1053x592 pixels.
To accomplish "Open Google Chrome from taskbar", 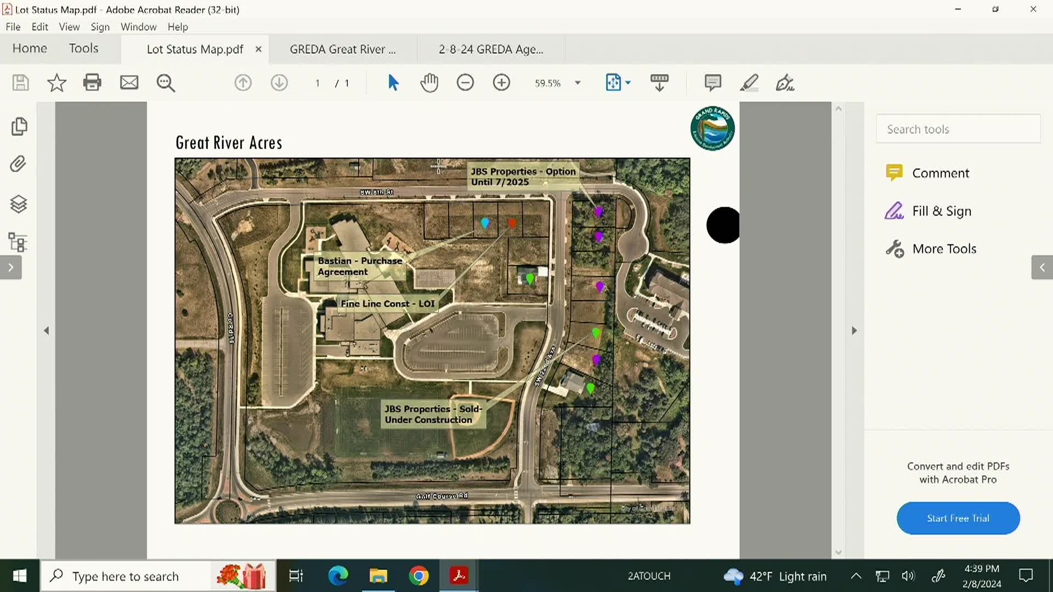I will [418, 576].
